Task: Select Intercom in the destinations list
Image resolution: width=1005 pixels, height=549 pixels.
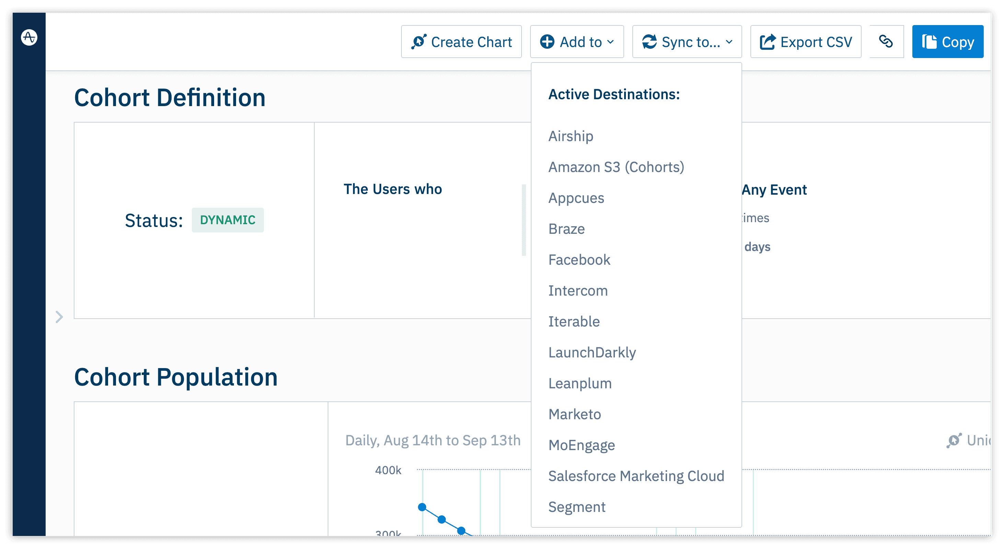Action: click(x=578, y=290)
